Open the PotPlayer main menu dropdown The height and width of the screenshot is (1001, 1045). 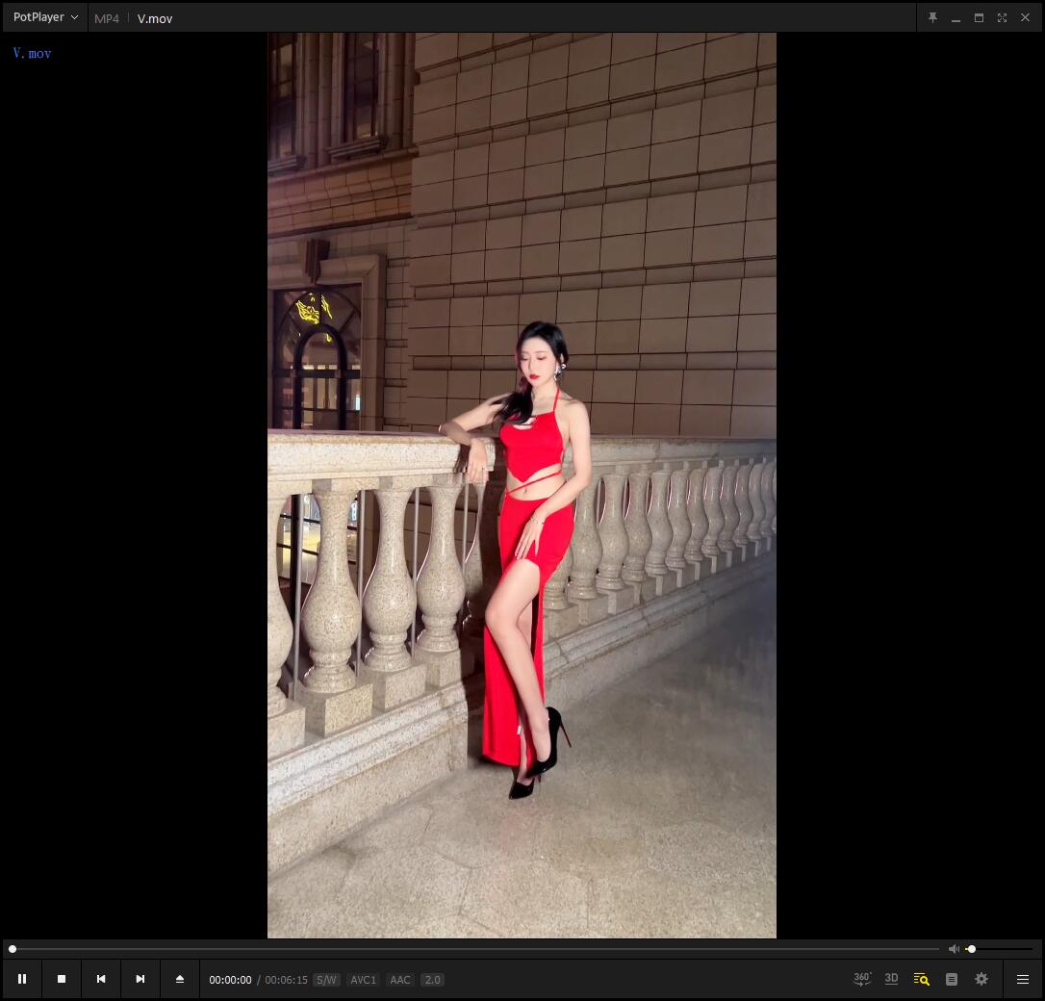45,17
